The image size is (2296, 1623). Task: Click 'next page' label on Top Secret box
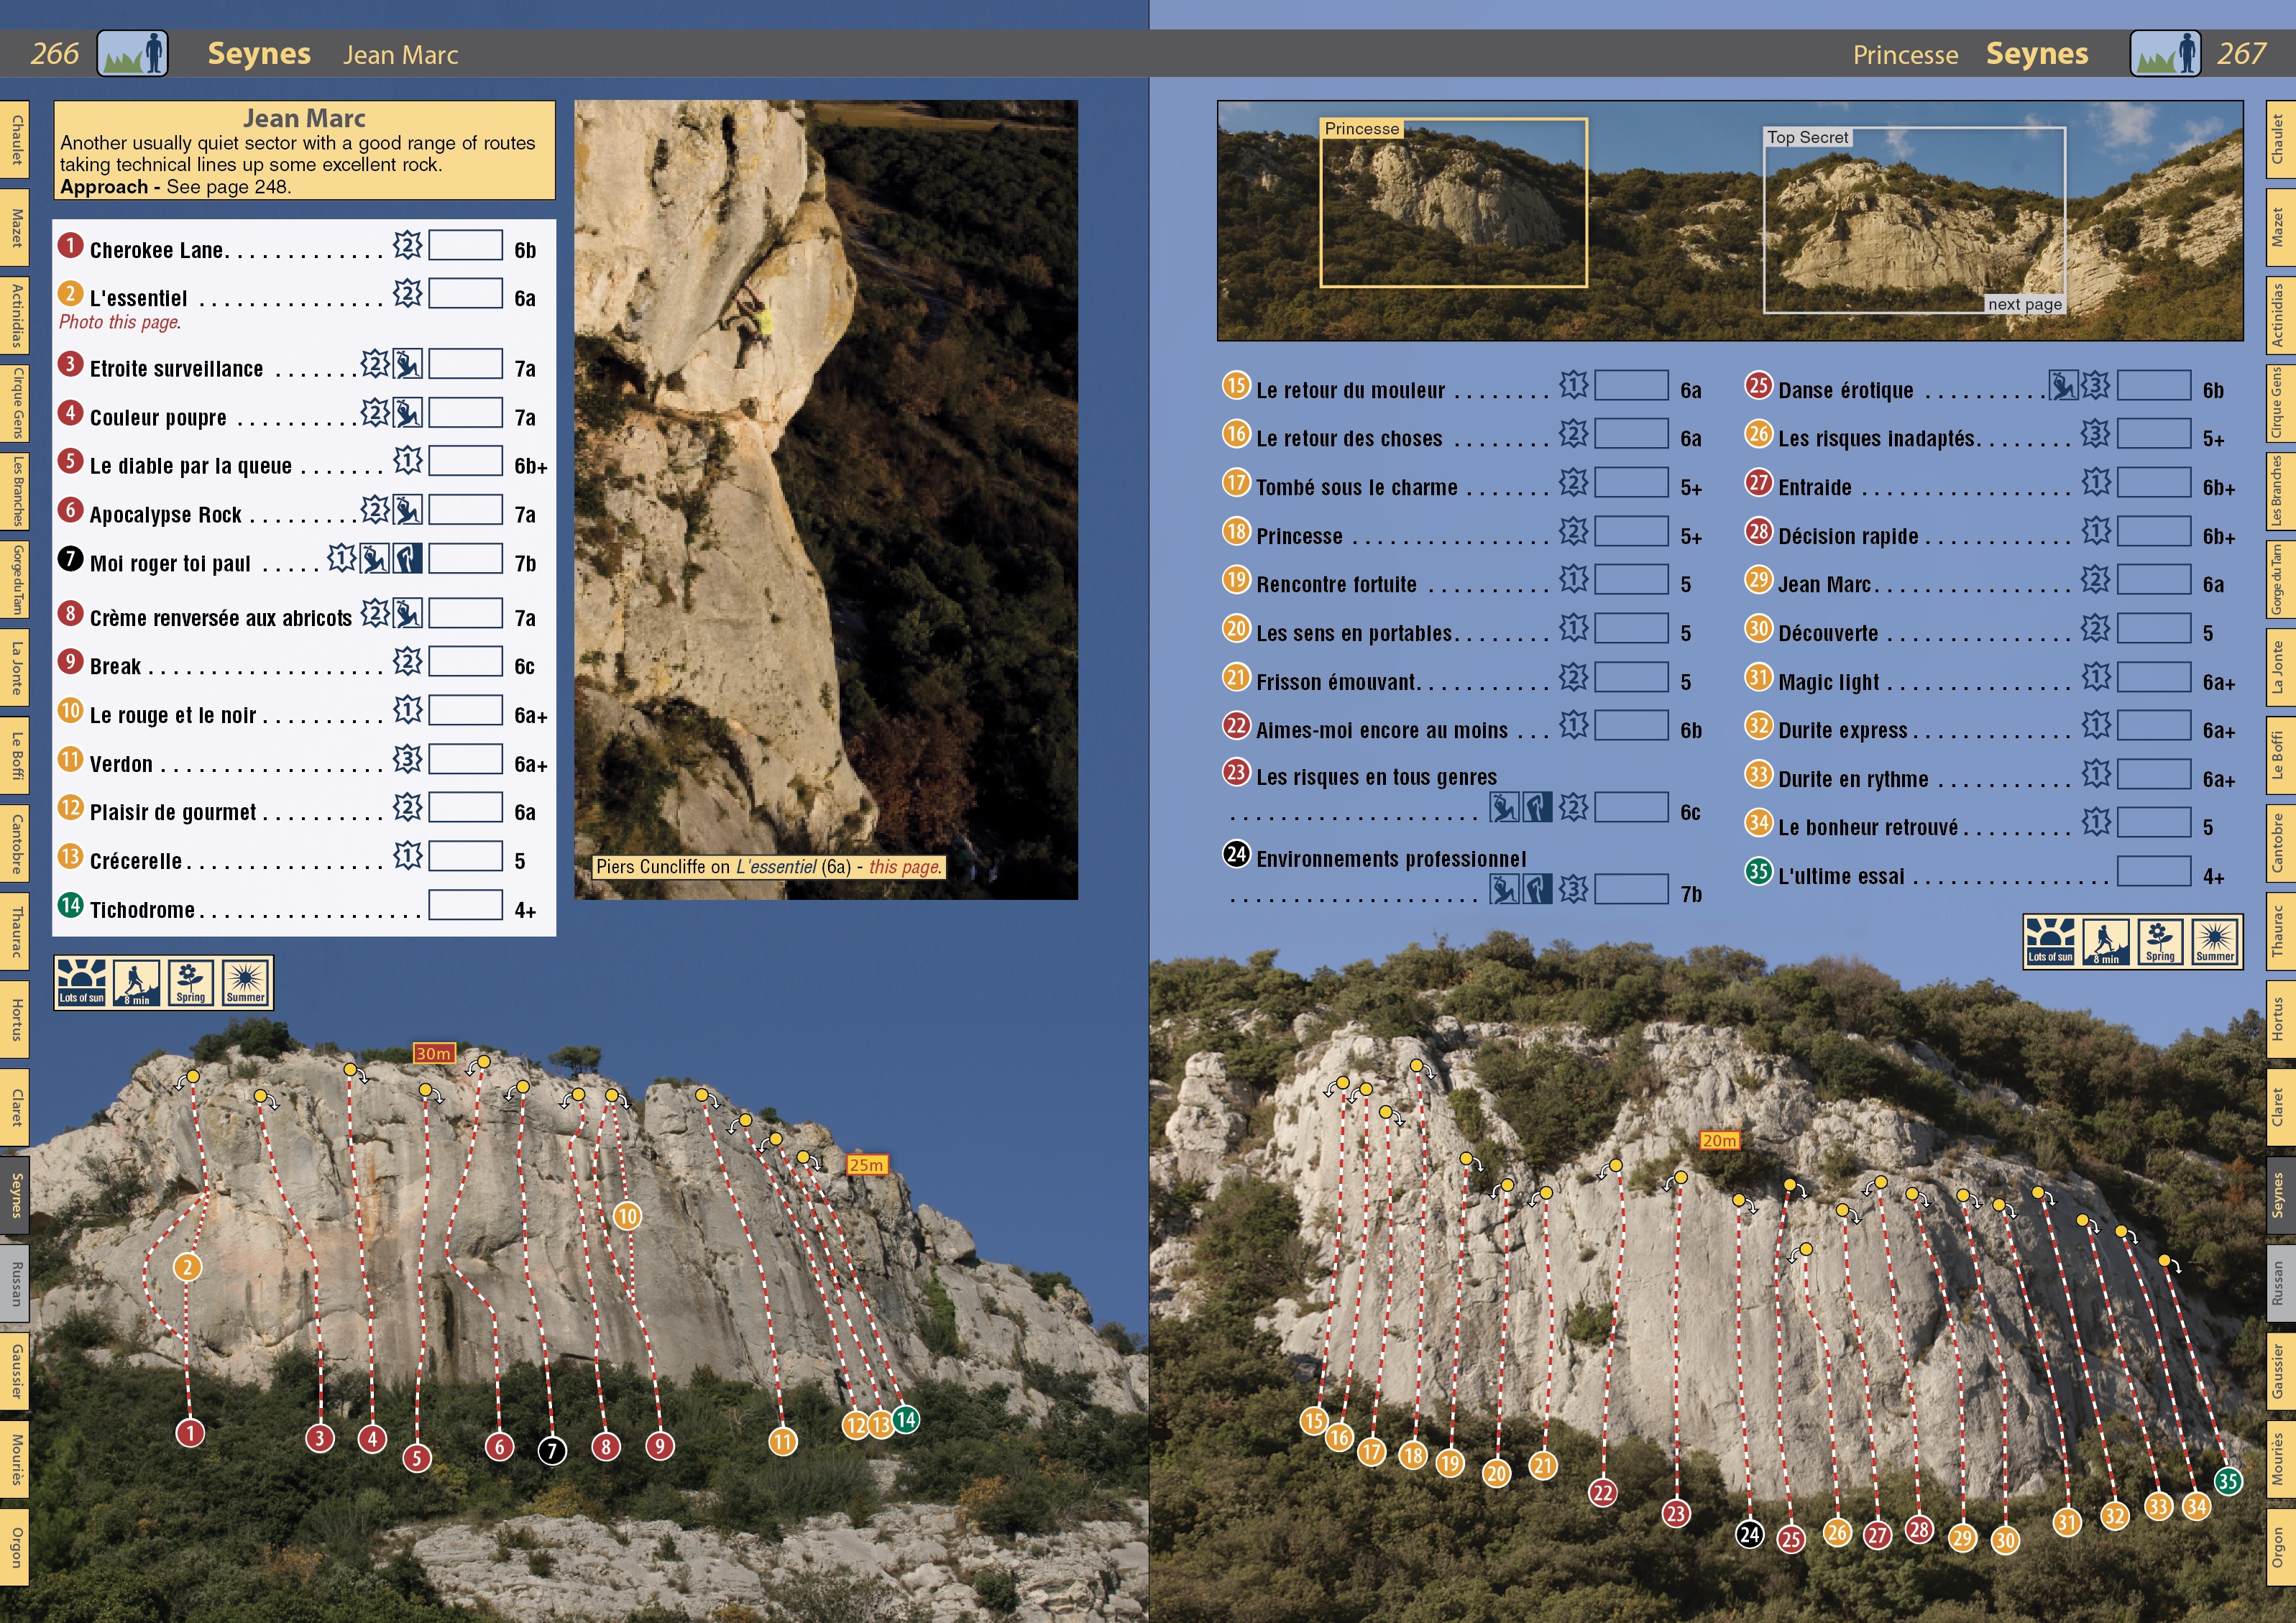(x=2024, y=304)
